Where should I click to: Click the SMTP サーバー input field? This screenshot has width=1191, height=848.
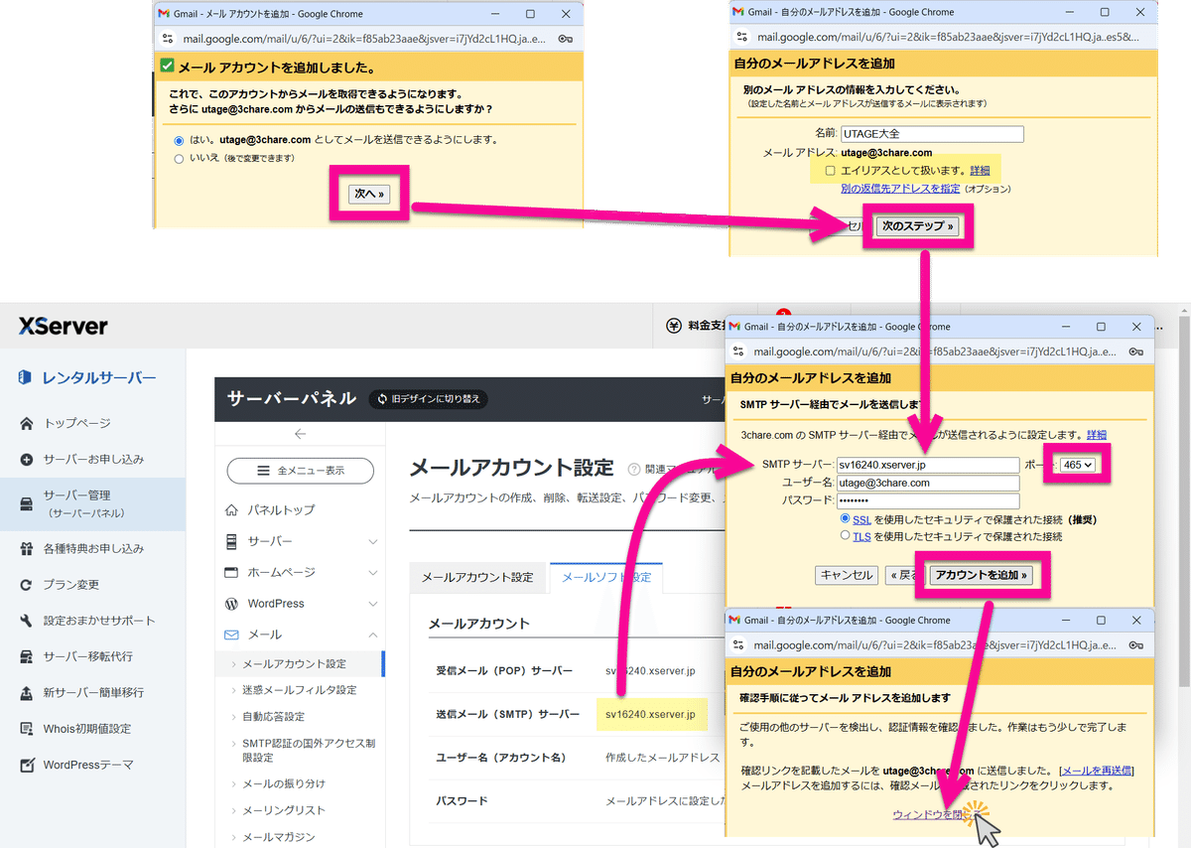pyautogui.click(x=928, y=465)
